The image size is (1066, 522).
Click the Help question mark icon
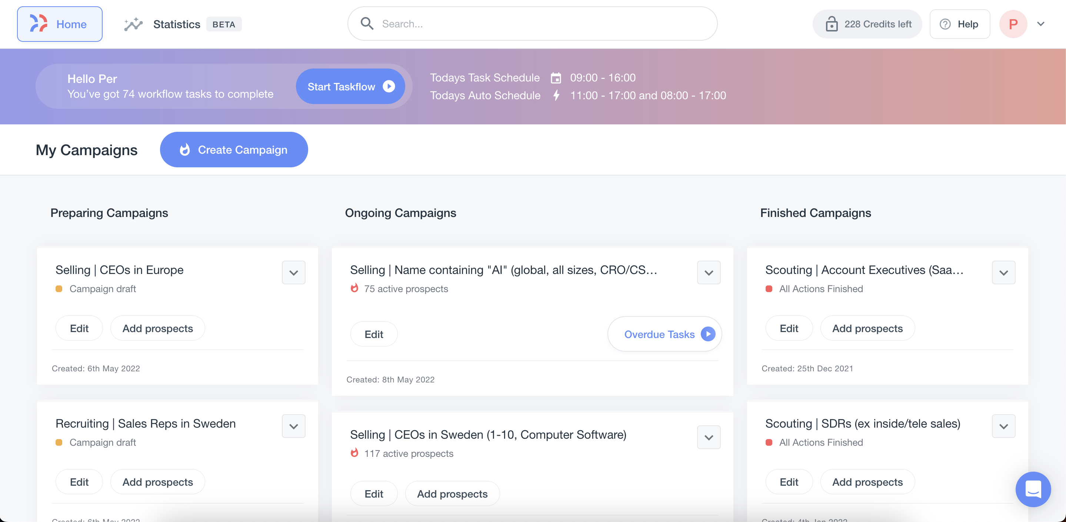point(945,24)
